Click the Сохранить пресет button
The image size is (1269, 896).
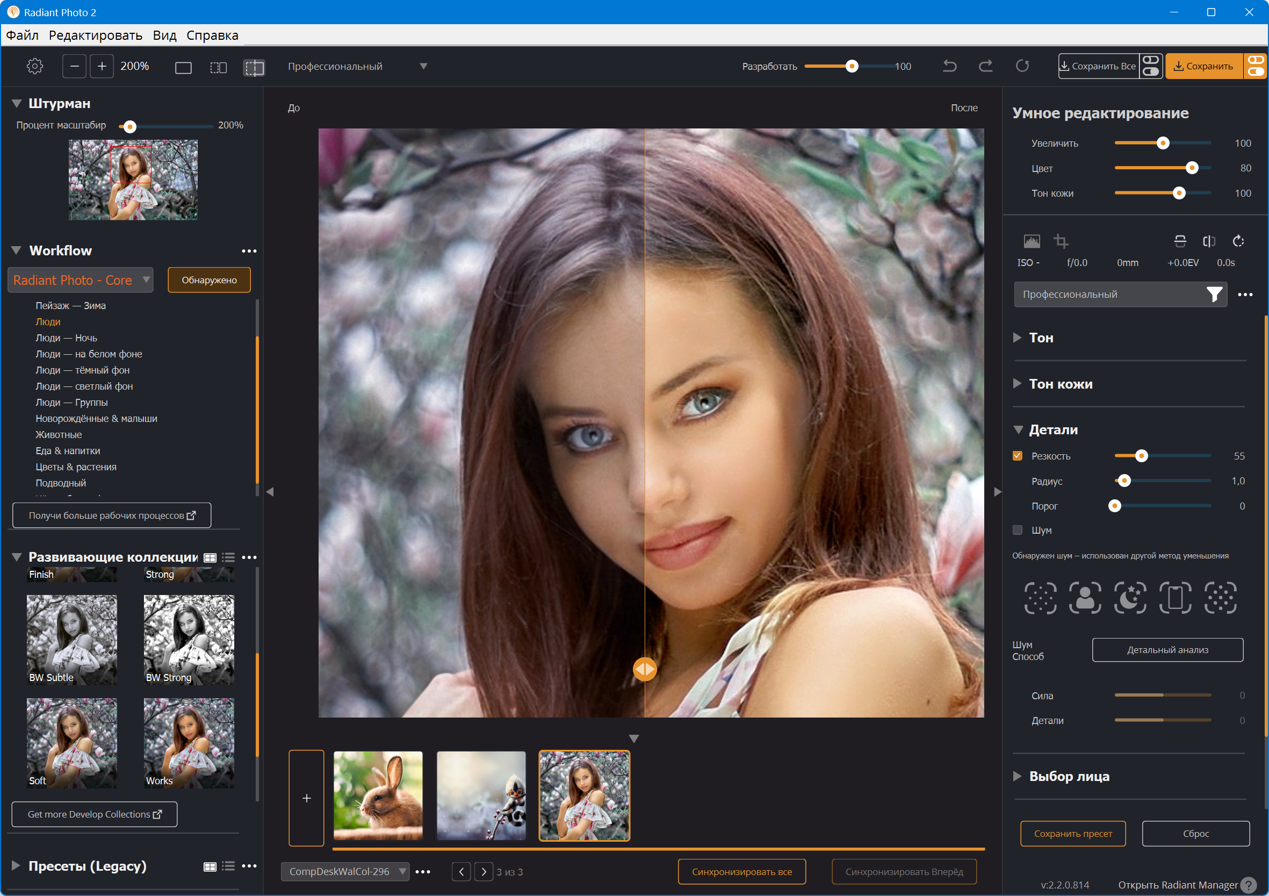pyautogui.click(x=1072, y=834)
